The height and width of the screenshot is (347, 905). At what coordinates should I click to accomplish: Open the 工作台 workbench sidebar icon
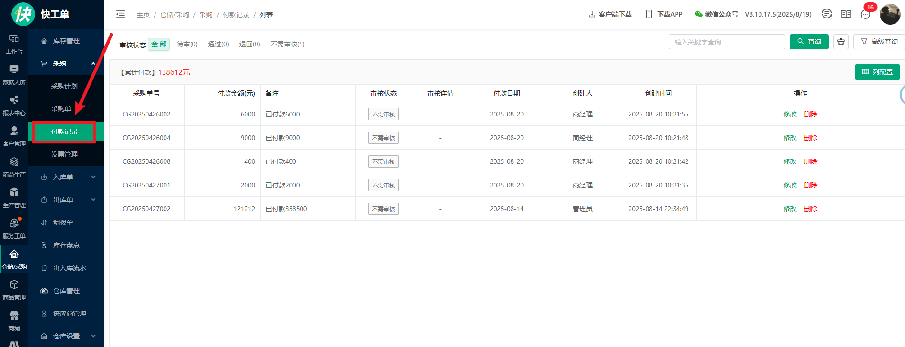(14, 44)
